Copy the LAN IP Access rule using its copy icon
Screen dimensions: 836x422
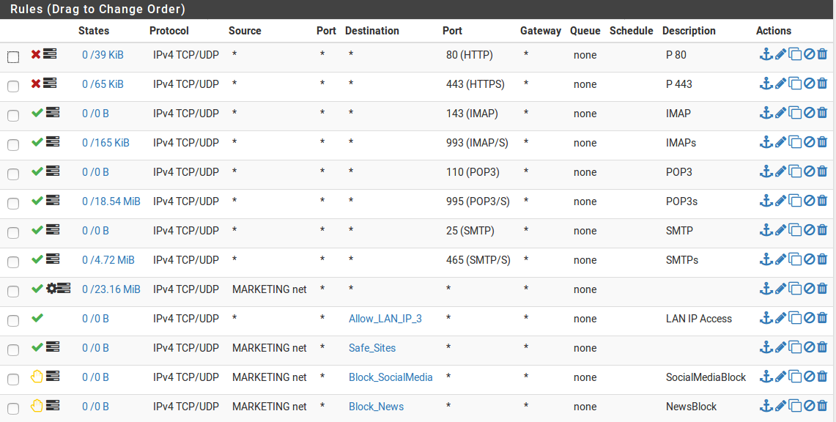pos(795,318)
